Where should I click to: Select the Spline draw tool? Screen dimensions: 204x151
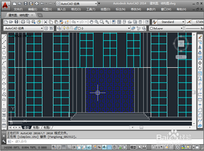tap(4, 79)
